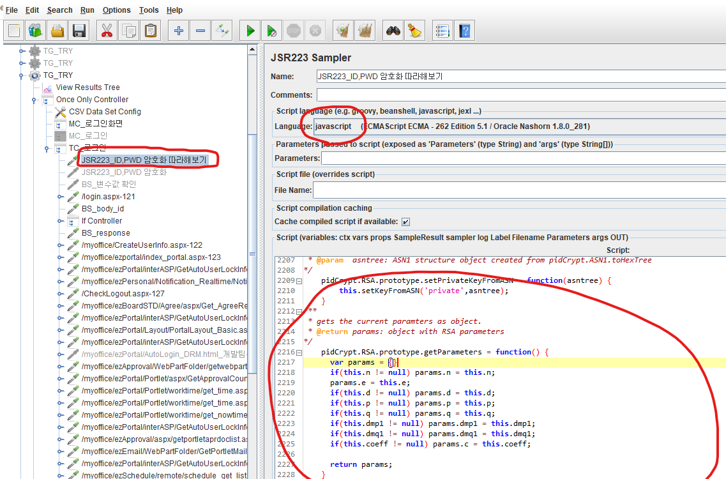
Task: Select /myoffice/ezBoardSTD/Agree/aspx/Get_AgreeRe item
Action: click(164, 306)
